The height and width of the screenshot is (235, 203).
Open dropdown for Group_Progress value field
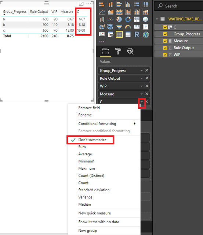(142, 70)
